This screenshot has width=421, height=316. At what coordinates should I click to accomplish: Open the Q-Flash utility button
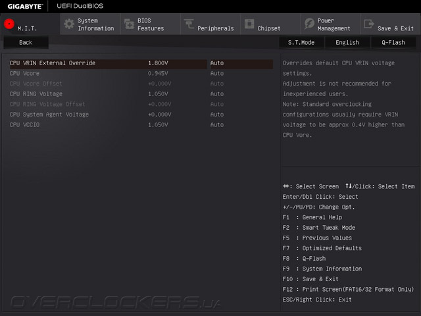[393, 42]
